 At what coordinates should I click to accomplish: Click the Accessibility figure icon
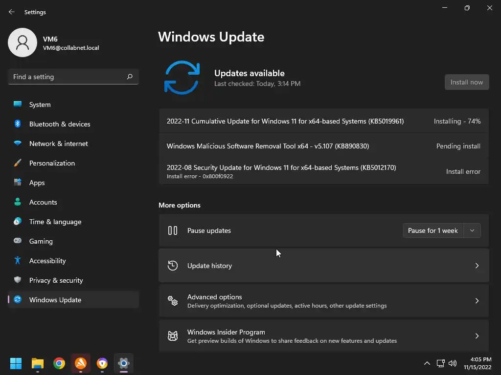pyautogui.click(x=18, y=261)
